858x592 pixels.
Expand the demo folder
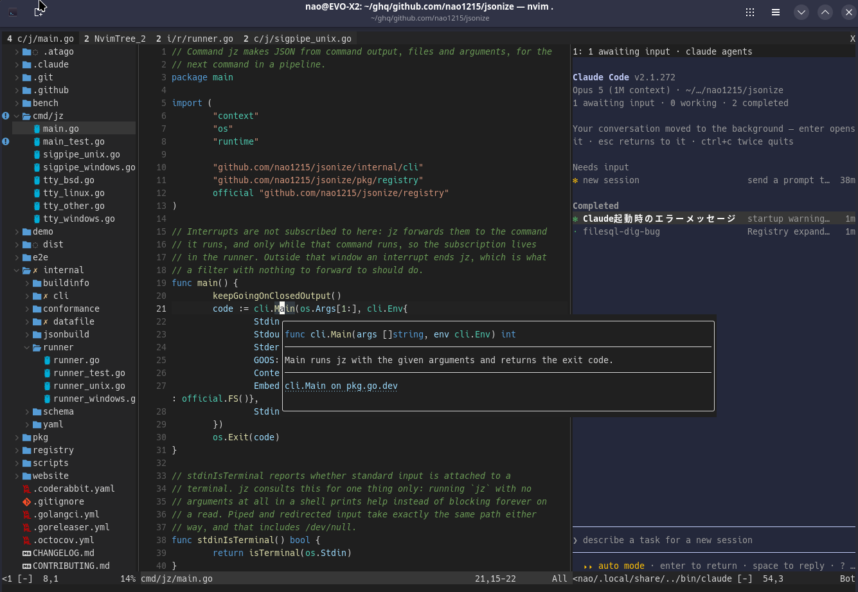click(x=17, y=231)
